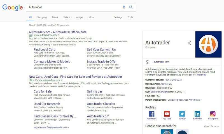The image size is (224, 134).
Task: Switch to the News tab
Action: click(55, 17)
